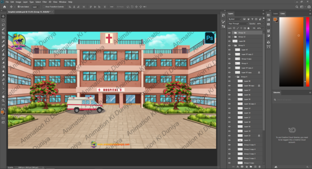Toggle visibility of Layer 21
Viewport: 312px width, 169px height.
pyautogui.click(x=229, y=140)
